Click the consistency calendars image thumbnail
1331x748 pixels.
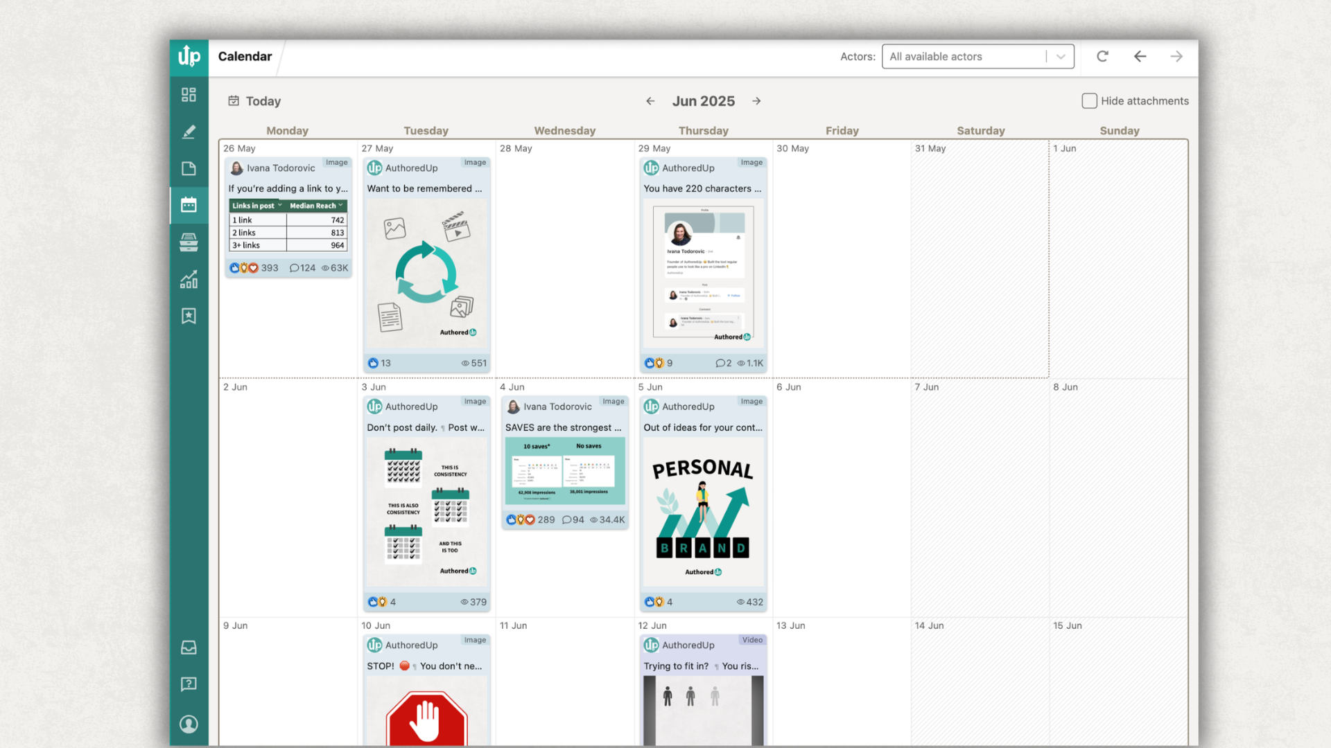click(426, 513)
